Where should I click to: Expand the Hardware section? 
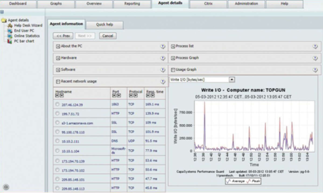(58, 58)
